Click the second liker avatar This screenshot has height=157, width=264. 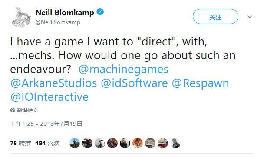[87, 143]
